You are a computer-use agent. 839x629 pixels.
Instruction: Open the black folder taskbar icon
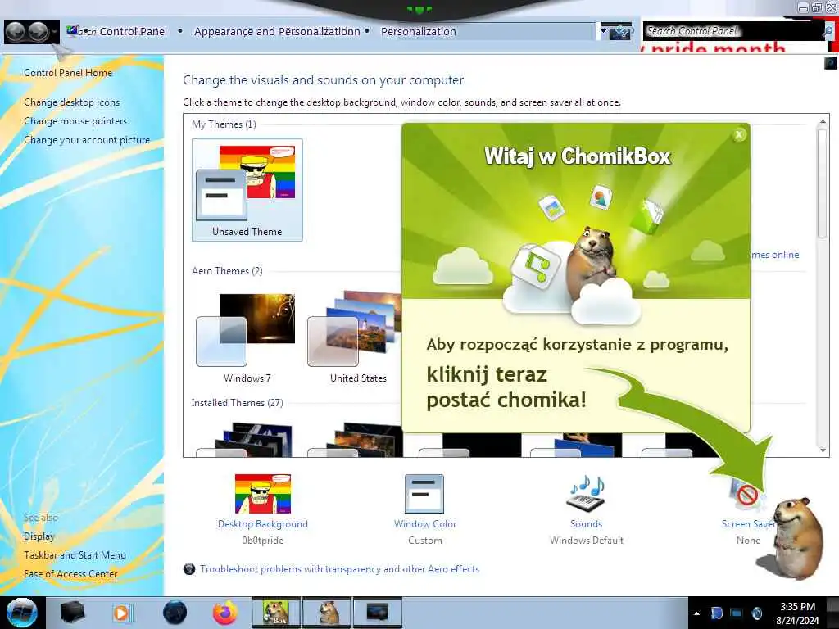(72, 613)
